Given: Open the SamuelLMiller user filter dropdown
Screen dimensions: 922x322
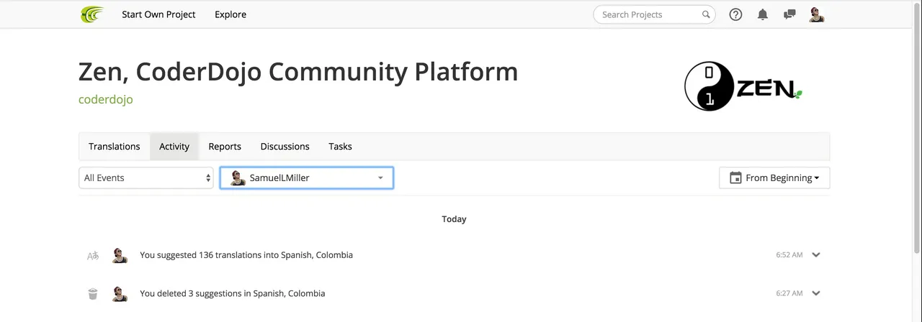Looking at the screenshot, I should pyautogui.click(x=307, y=178).
